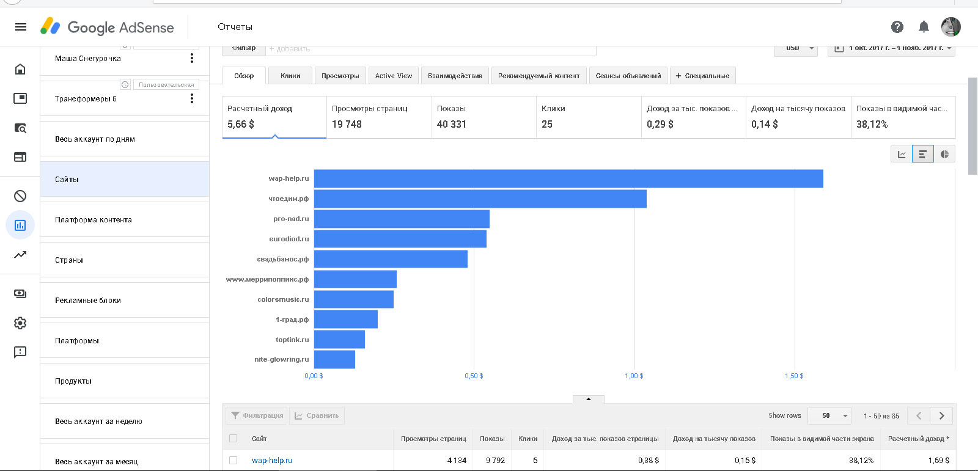Check the wap-help.ru row checkbox

pos(233,460)
